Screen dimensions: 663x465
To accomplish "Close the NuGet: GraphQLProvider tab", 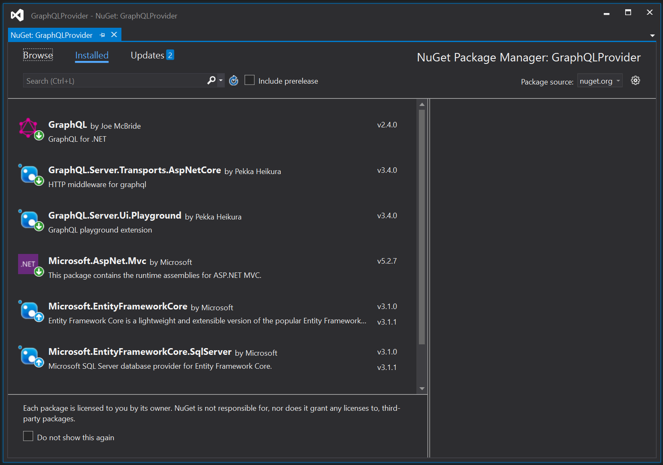I will pos(114,35).
